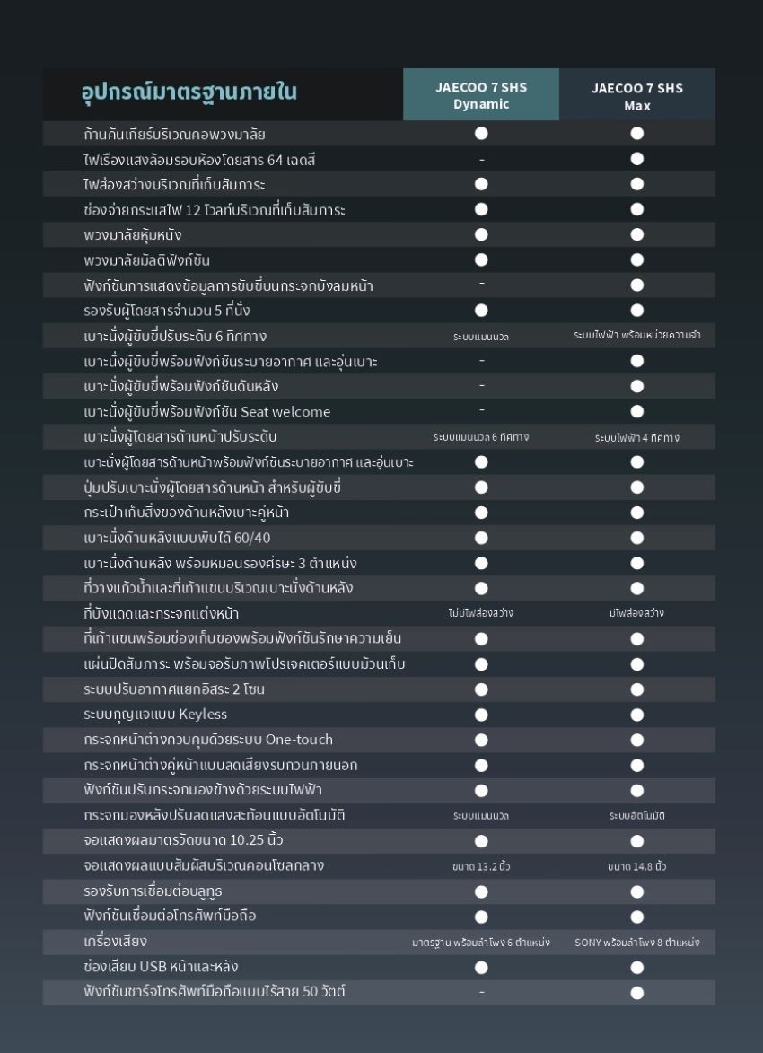Click the Dynamic dash for 50-watt wireless charger
This screenshot has height=1053, width=763.
click(481, 992)
